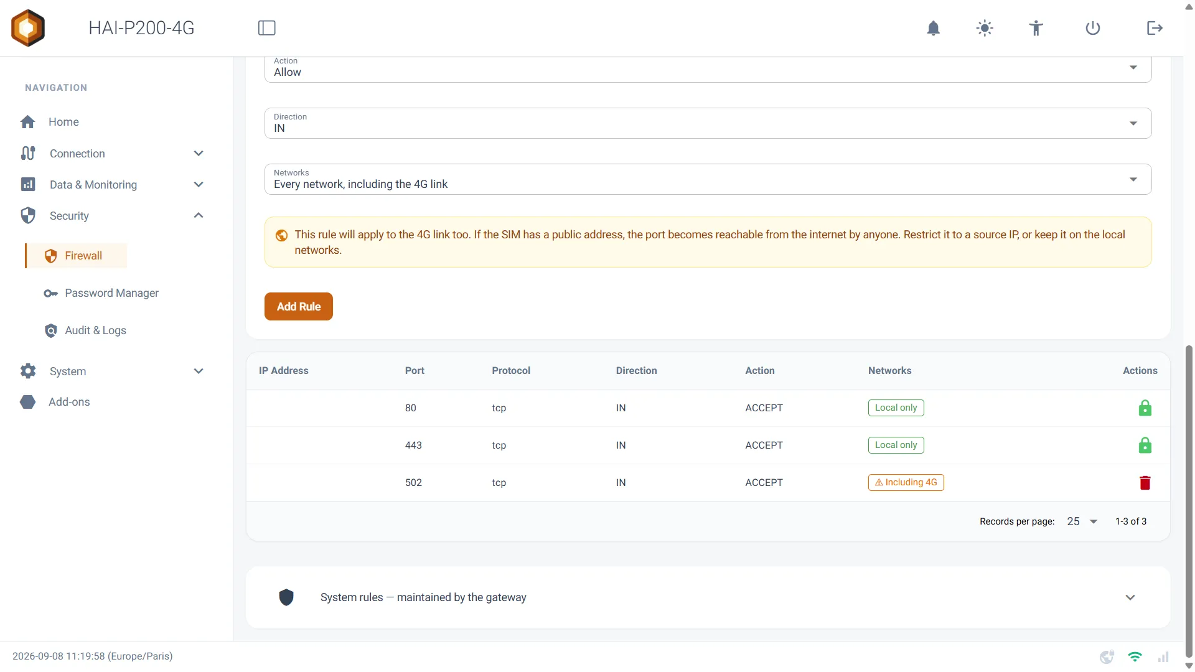
Task: Go to Audit & Logs
Action: pos(96,330)
